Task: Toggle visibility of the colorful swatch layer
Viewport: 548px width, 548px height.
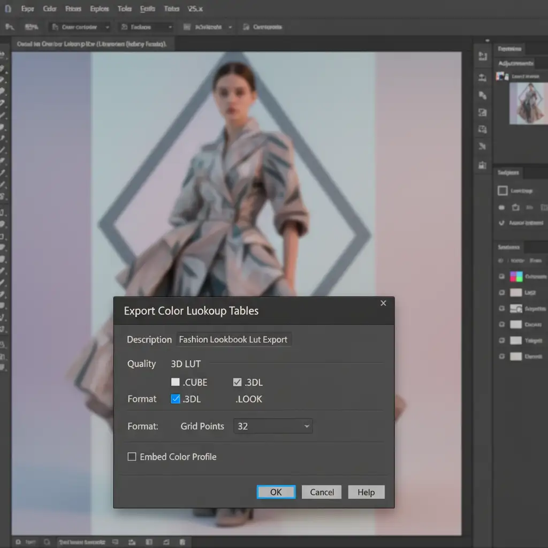Action: point(501,277)
